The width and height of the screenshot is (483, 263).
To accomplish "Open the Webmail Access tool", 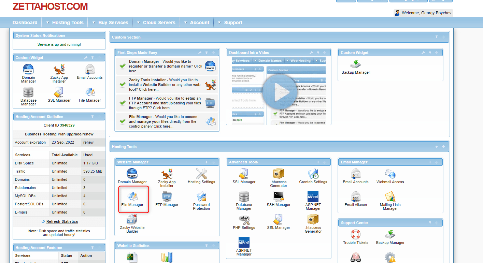I will pyautogui.click(x=390, y=176).
